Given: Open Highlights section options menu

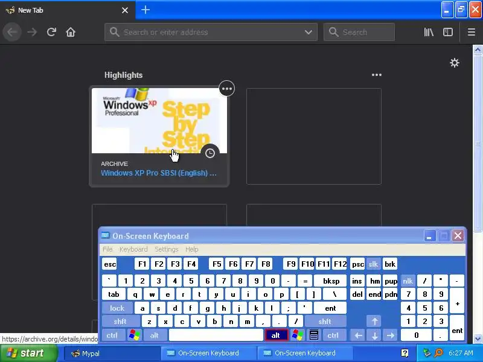Looking at the screenshot, I should point(376,75).
